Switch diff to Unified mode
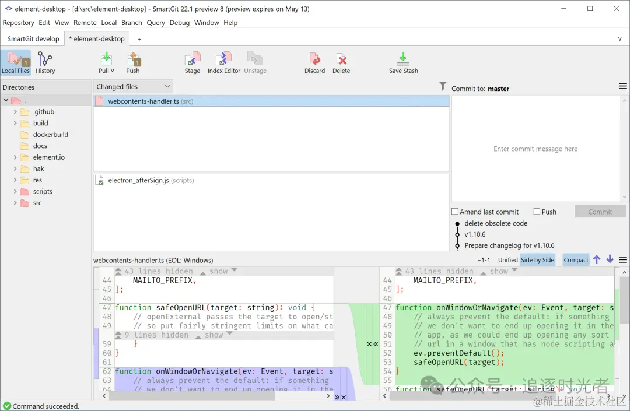630x411 pixels. click(x=508, y=259)
